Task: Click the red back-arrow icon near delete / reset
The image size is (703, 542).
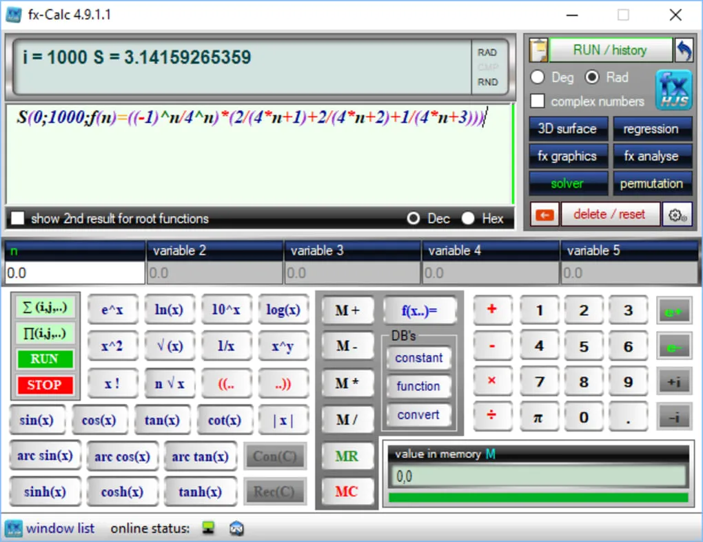Action: [x=544, y=214]
